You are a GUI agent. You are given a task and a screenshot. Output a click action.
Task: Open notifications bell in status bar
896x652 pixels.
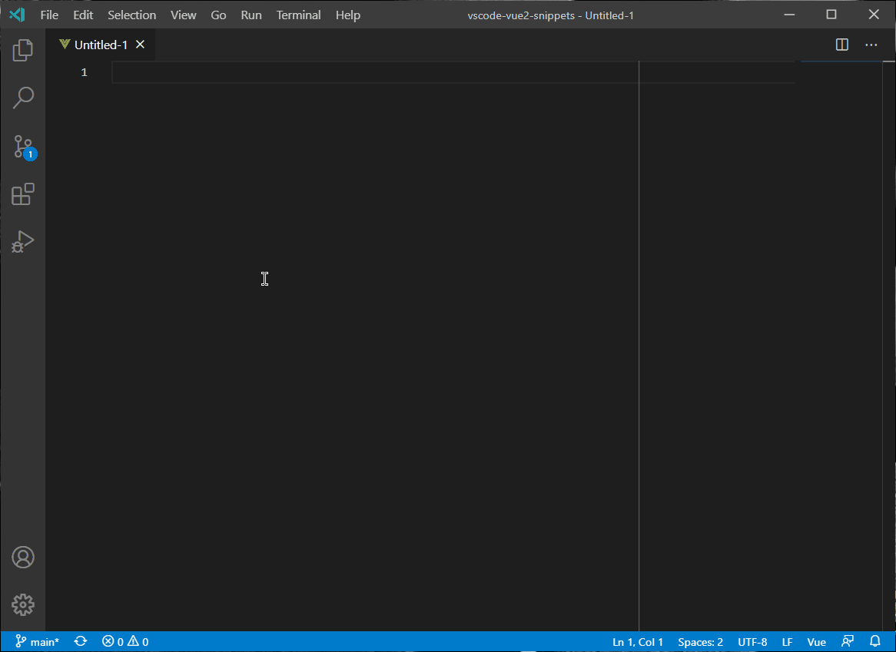[874, 642]
